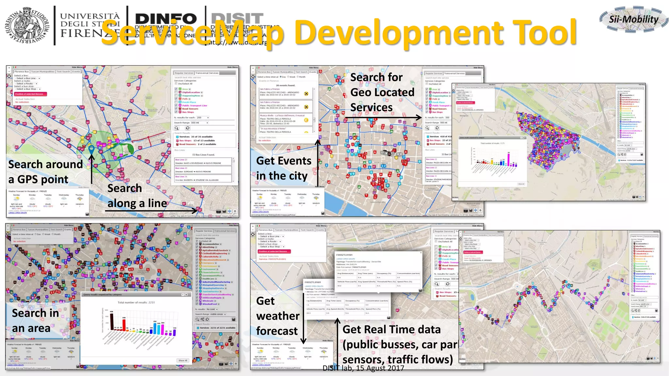Click the list icon in the GPS-point map corner
The image size is (669, 376).
pyautogui.click(x=235, y=211)
